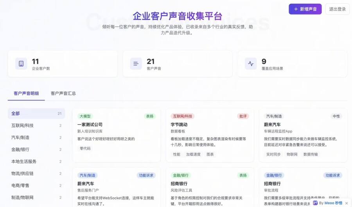Select the 全部 filter in sidebar

pos(36,113)
